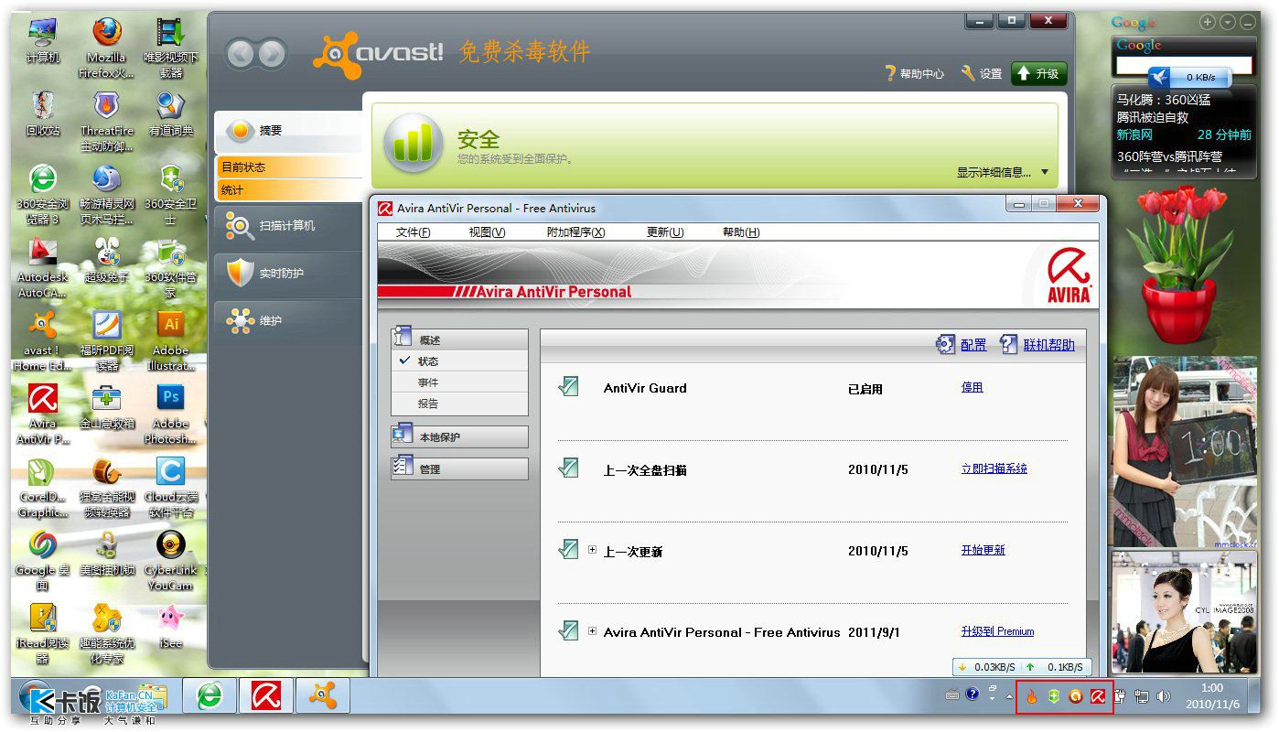This screenshot has width=1279, height=732.
Task: Select the iSee desktop icon
Action: point(170,627)
